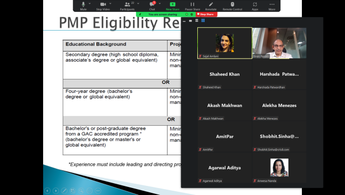Open the Annotate pencil tool
The image size is (345, 195).
point(211,6)
